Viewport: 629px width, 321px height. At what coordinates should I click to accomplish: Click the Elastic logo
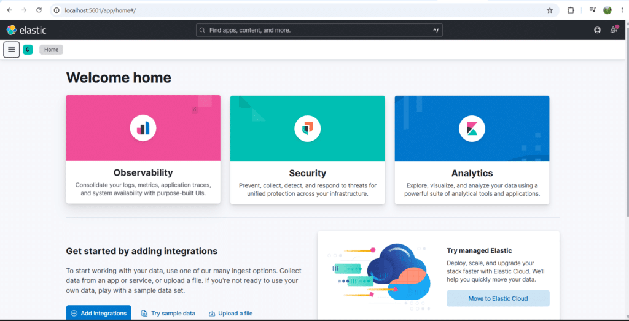tap(26, 30)
